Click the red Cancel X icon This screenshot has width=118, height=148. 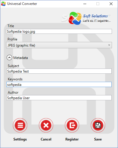tap(46, 125)
